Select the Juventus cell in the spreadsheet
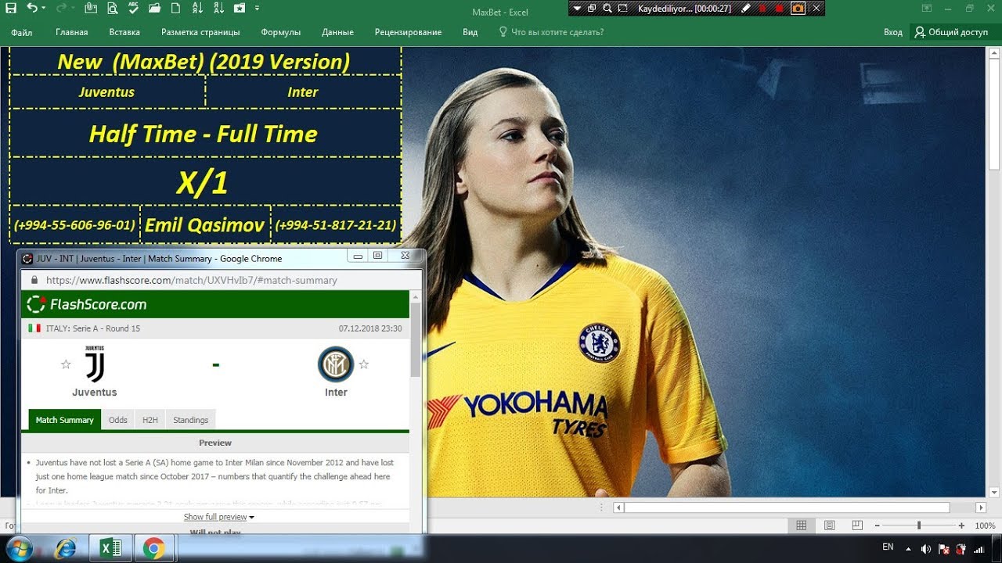This screenshot has width=1002, height=563. click(107, 91)
